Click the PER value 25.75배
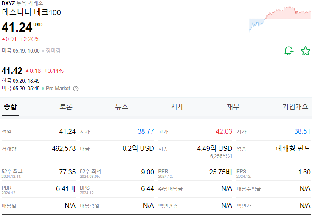Screen dimensions: 312x216 coord(220,172)
